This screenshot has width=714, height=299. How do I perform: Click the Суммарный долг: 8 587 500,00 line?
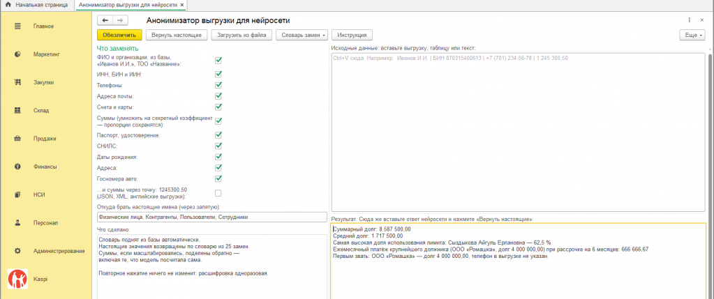coord(372,229)
